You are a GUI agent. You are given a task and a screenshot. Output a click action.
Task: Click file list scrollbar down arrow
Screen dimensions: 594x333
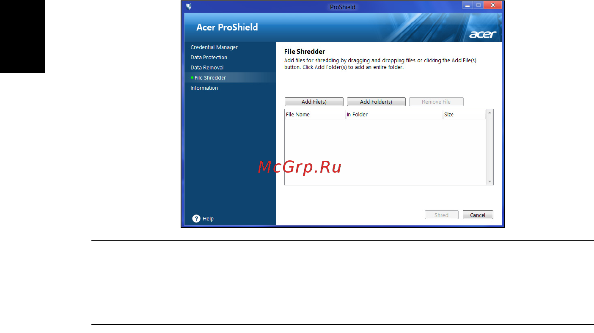pos(490,182)
